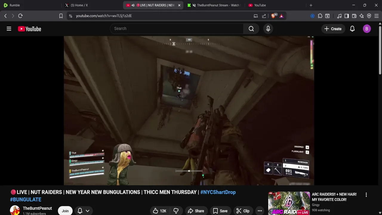Open the browser main menu
Screen dimensions: 382x215
tap(377, 16)
